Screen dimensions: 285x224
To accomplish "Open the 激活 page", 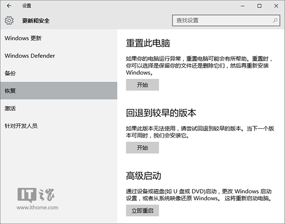I will (x=10, y=108).
